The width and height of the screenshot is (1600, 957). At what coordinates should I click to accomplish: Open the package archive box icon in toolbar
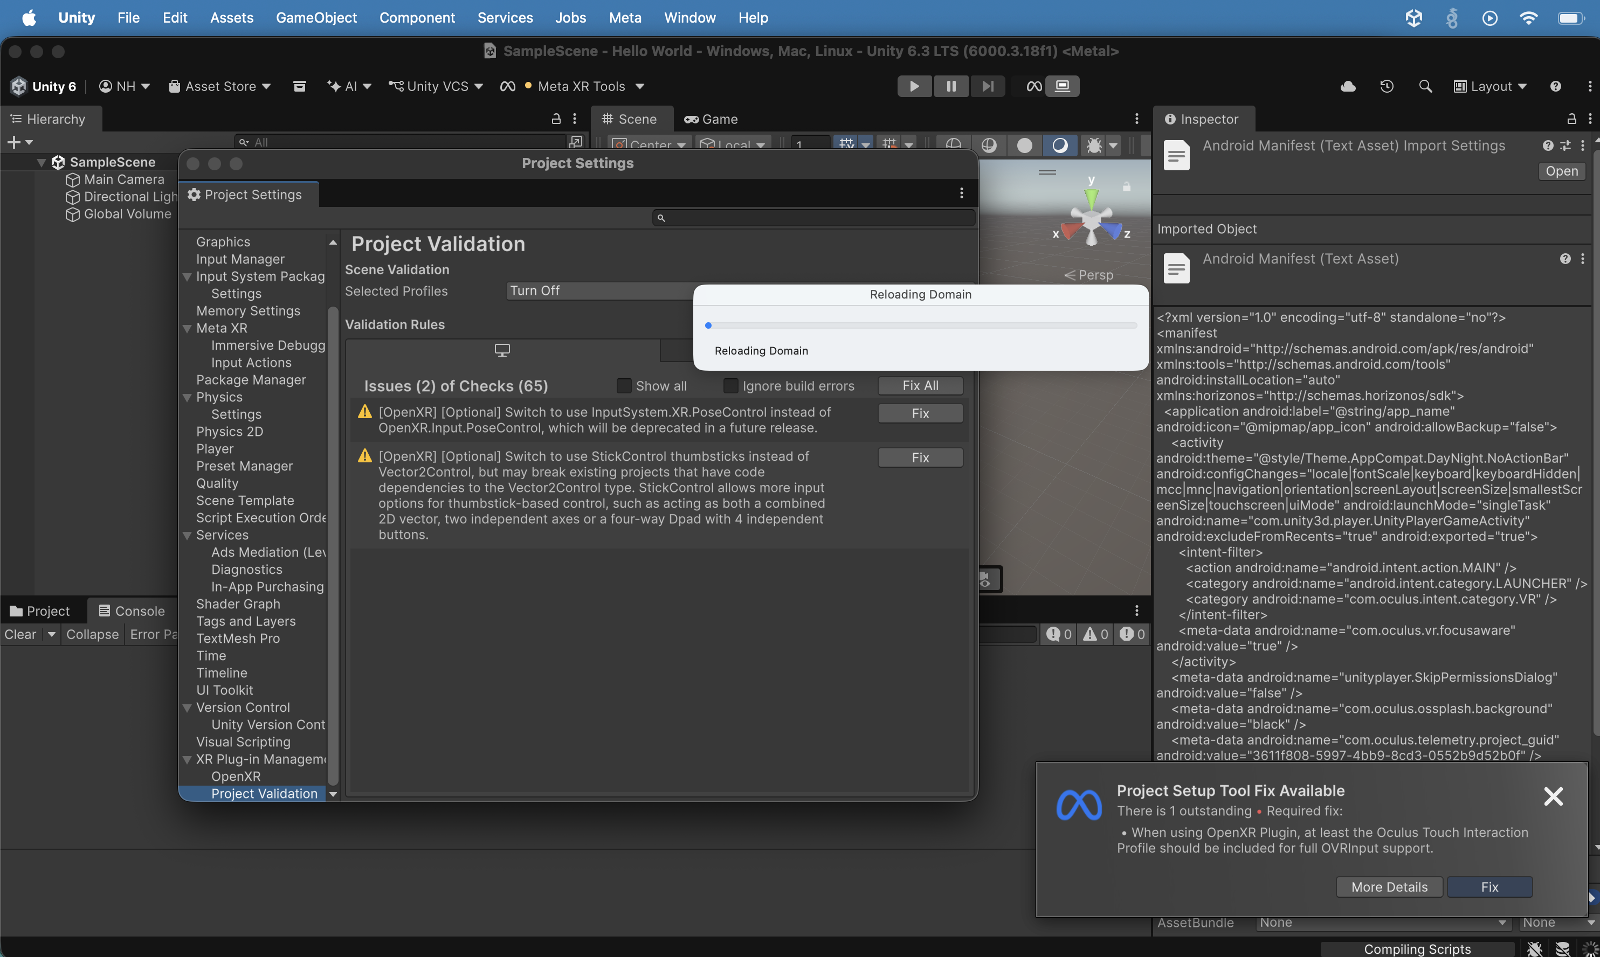[299, 86]
